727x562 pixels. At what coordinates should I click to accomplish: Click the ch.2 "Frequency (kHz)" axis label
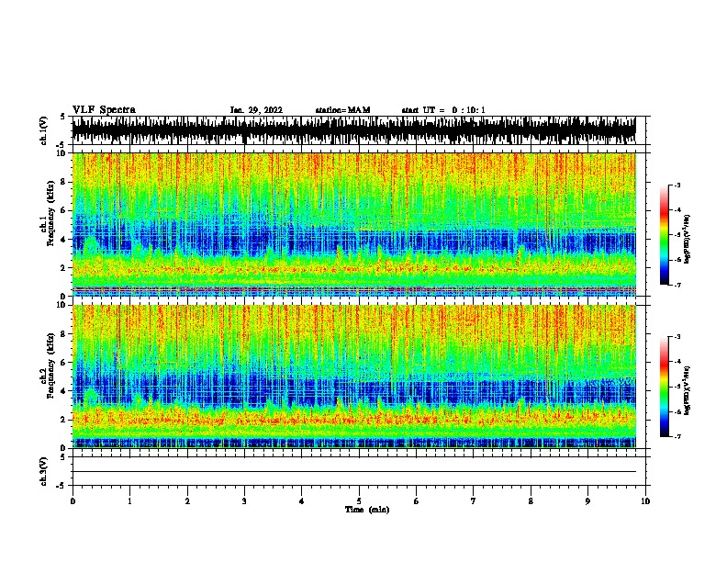click(x=50, y=365)
